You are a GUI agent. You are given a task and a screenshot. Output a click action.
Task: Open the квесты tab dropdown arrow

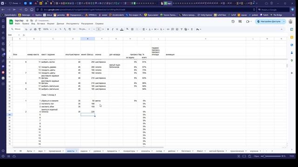(x=76, y=151)
